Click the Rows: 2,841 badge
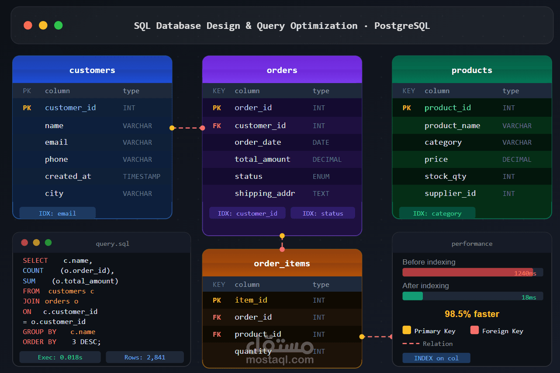560x373 pixels. coord(145,357)
